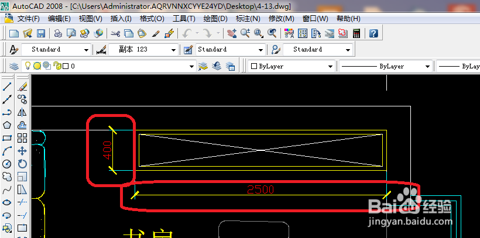Open Sheet Set Manager icon
This screenshot has height=238, width=480.
pyautogui.click(x=330, y=33)
